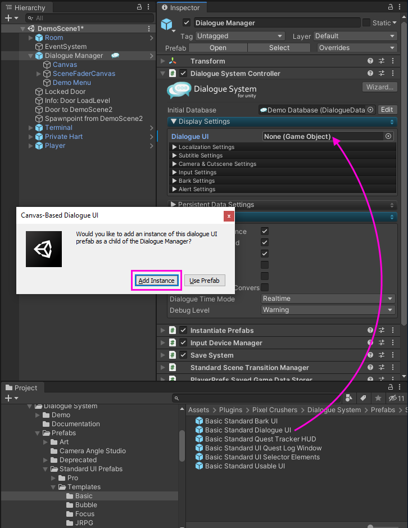The height and width of the screenshot is (528, 408).
Task: Open Transform component context menu
Action: pos(392,61)
